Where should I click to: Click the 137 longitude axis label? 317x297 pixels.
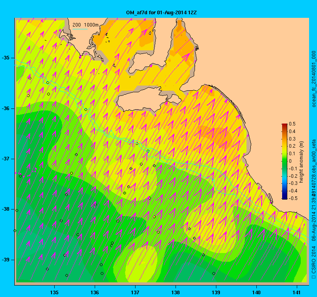tap(135, 292)
